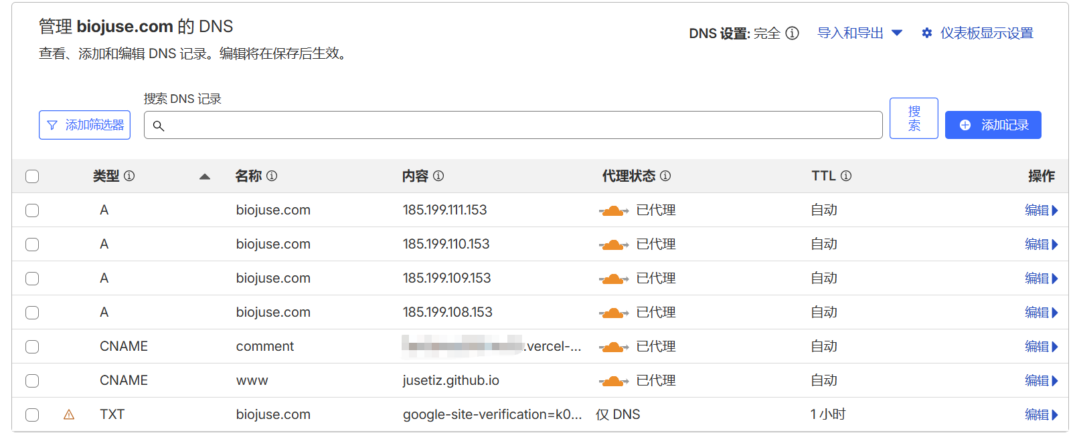The image size is (1077, 437).
Task: Click the blue 添加记录 button
Action: (993, 125)
